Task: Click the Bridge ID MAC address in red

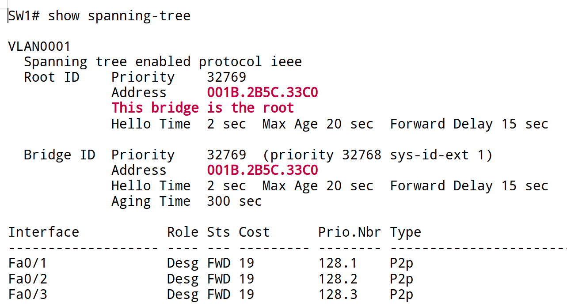Action: (x=263, y=170)
